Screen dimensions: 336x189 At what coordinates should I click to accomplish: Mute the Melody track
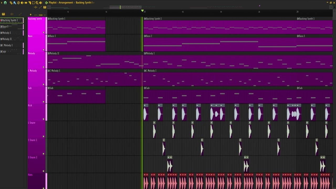pos(44,67)
